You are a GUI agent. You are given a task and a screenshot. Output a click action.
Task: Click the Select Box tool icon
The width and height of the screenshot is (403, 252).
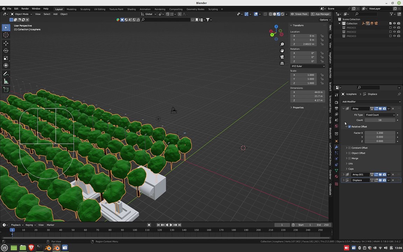pyautogui.click(x=6, y=28)
